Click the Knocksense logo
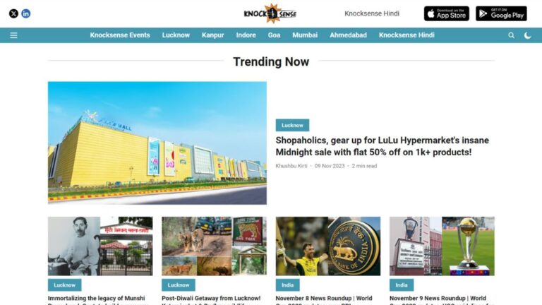This screenshot has height=305, width=542. [270, 13]
